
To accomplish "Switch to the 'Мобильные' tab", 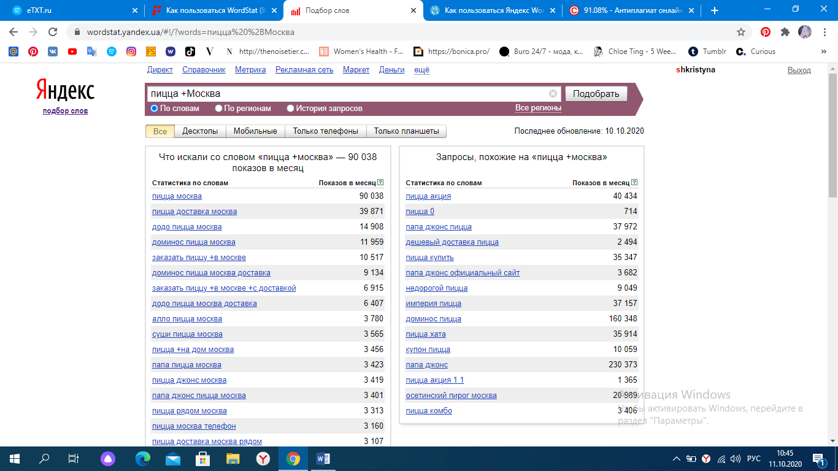I will [255, 131].
